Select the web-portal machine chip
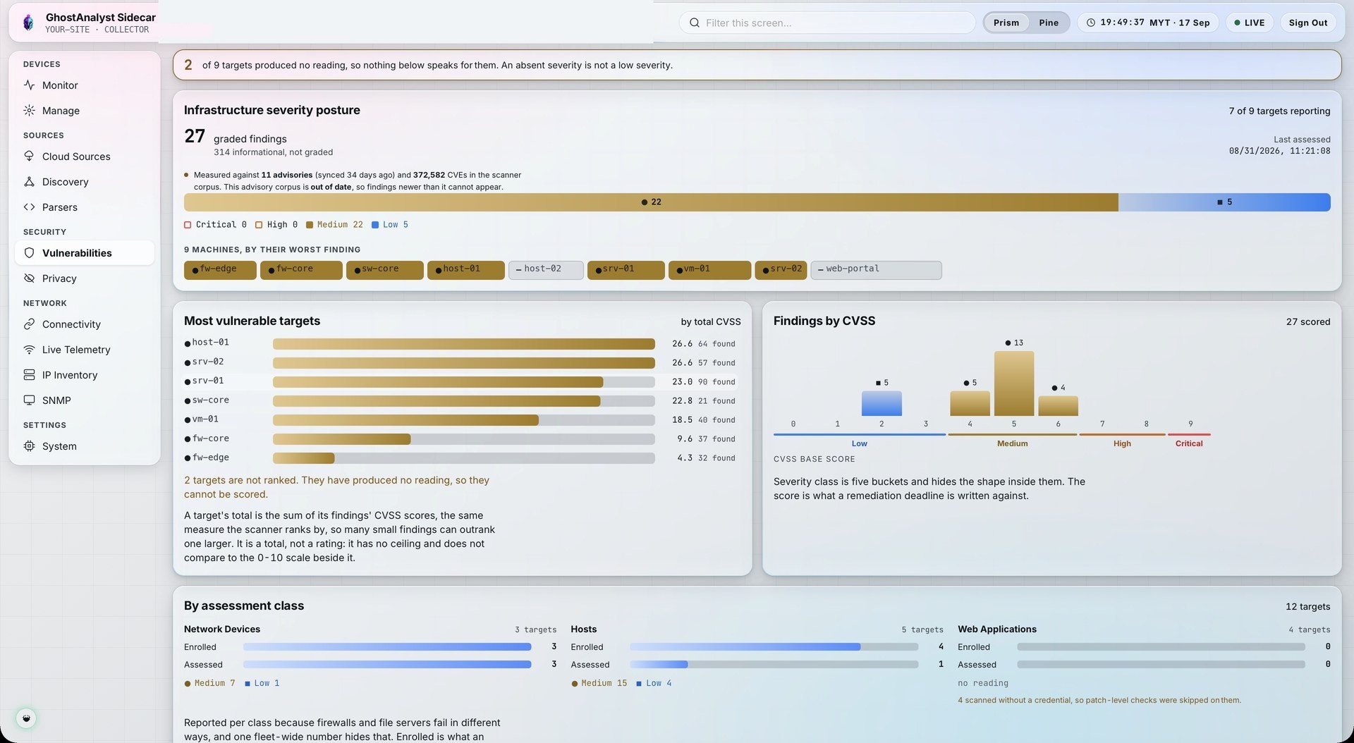This screenshot has width=1354, height=743. tap(876, 270)
